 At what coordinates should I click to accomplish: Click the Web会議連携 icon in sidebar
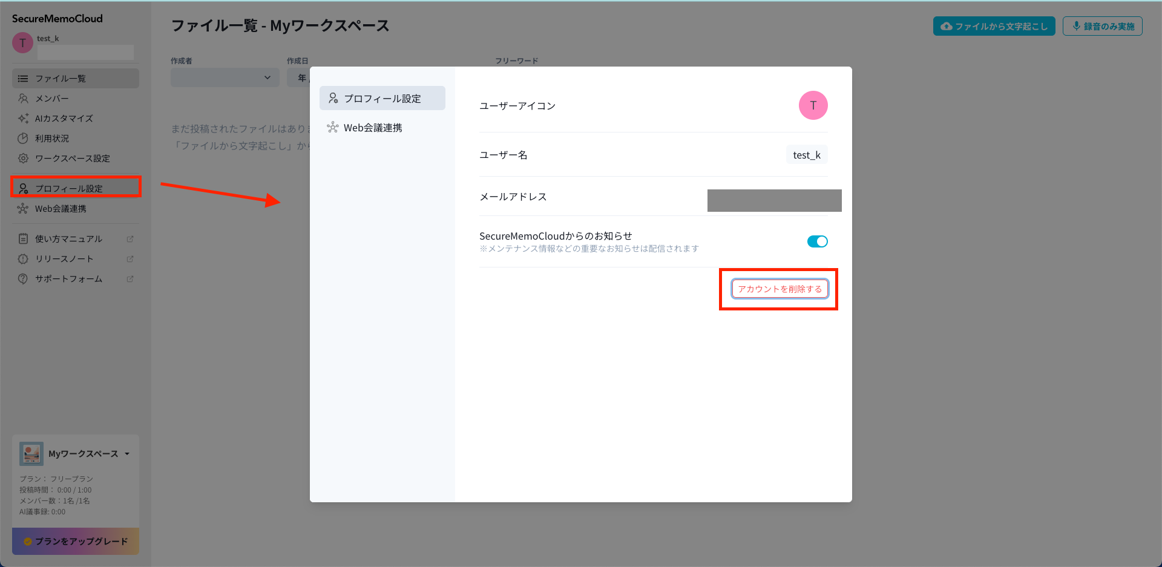[x=23, y=209]
